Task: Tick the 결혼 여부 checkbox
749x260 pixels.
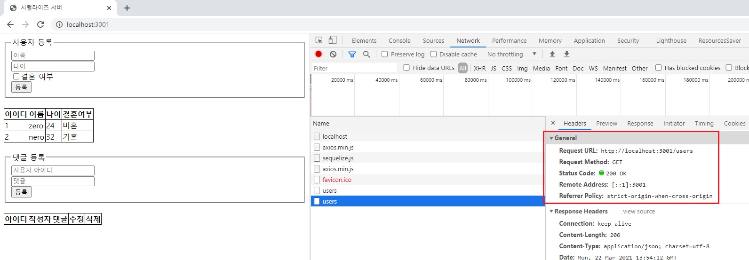Action: point(16,76)
